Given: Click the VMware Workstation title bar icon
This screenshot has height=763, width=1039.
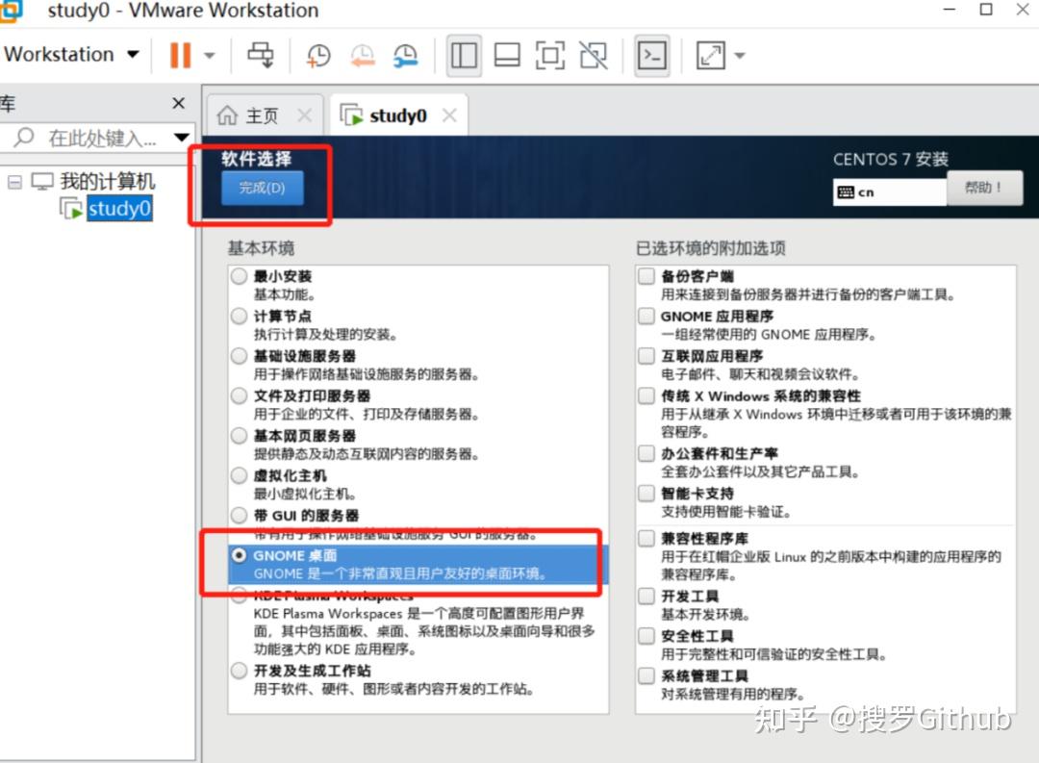Looking at the screenshot, I should [x=12, y=11].
